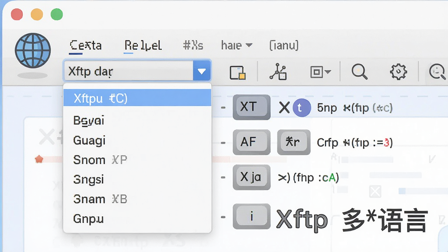Click the Crfp (fıp :=3) label
448x252 pixels.
pos(354,142)
